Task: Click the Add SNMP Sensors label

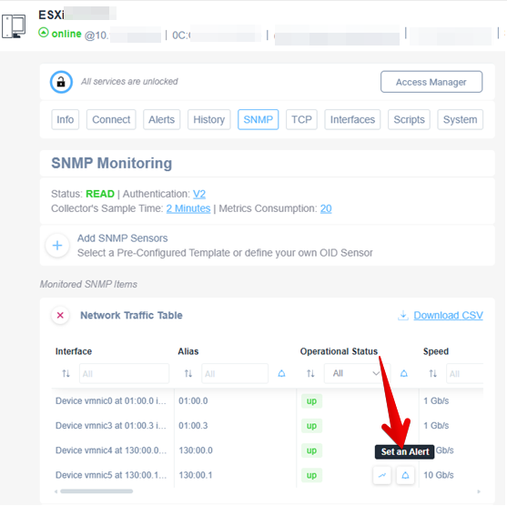Action: click(122, 238)
